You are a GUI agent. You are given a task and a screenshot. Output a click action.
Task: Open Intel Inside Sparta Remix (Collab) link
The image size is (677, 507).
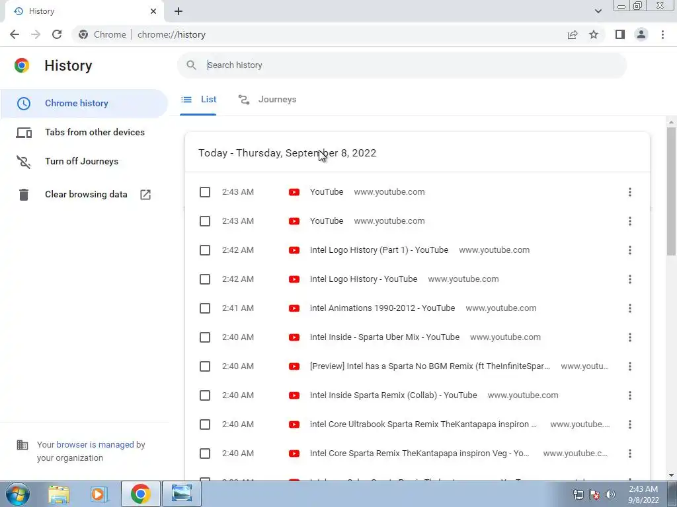[x=393, y=395]
